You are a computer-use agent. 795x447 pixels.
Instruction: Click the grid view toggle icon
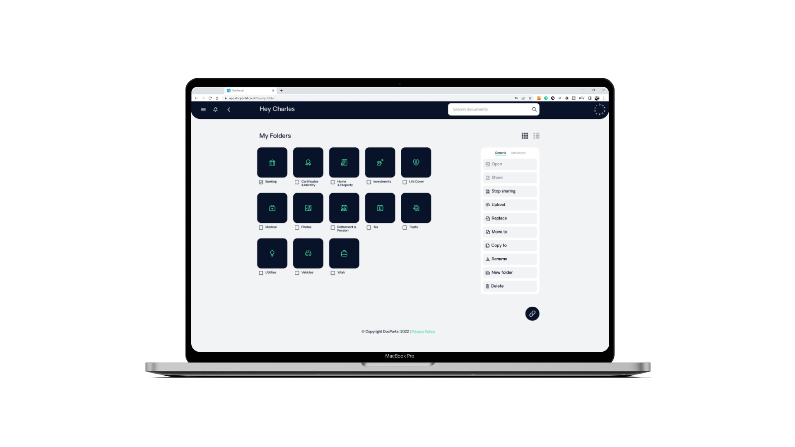525,135
